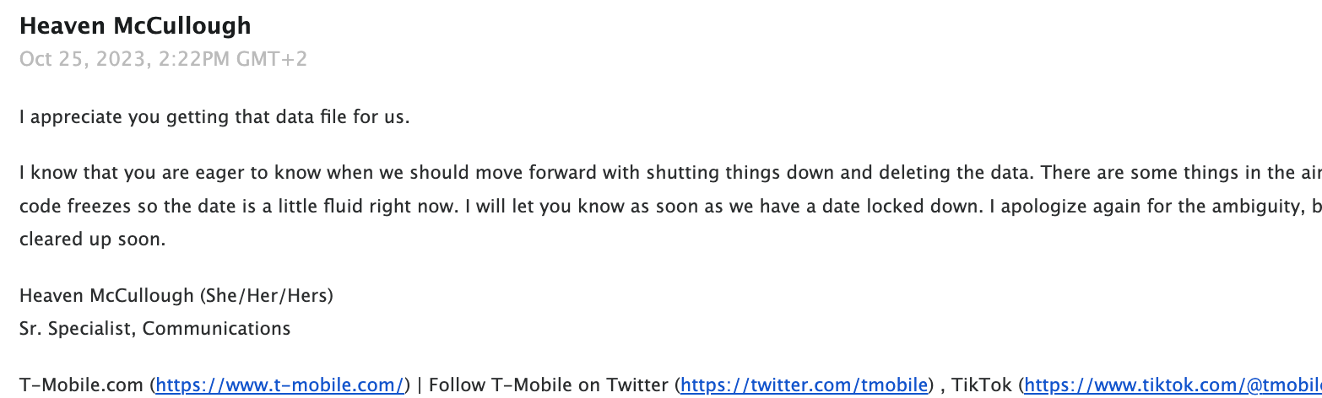Click the word "TikTok" in the footer
Image resolution: width=1322 pixels, height=398 pixels.
click(983, 385)
